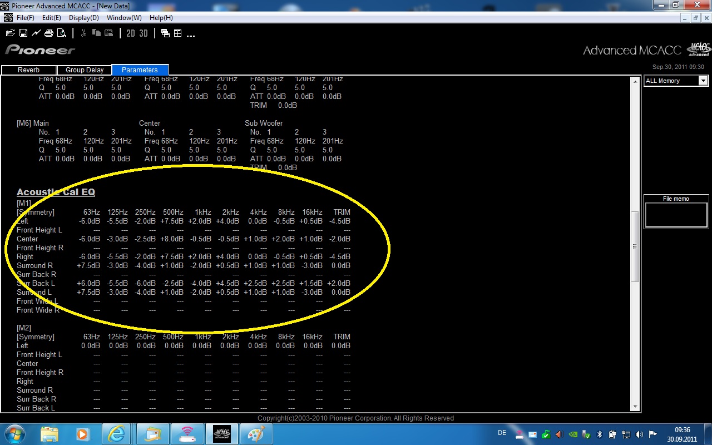
Task: Switch to 3D graph view
Action: click(144, 33)
